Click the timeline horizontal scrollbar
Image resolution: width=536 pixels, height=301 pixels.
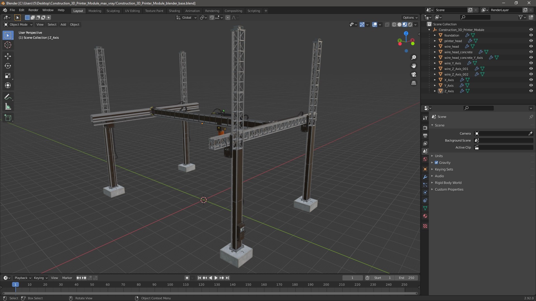click(x=210, y=293)
